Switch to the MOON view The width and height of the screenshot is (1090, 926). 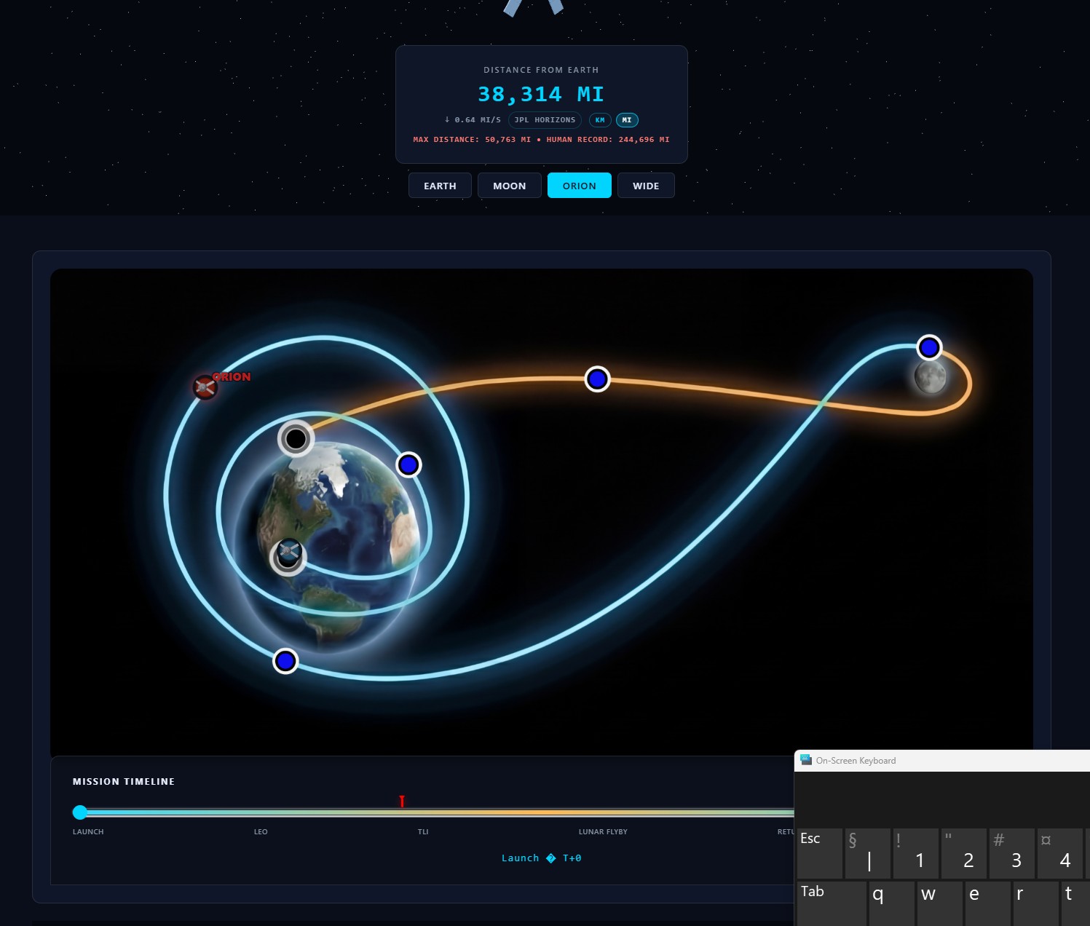click(509, 186)
